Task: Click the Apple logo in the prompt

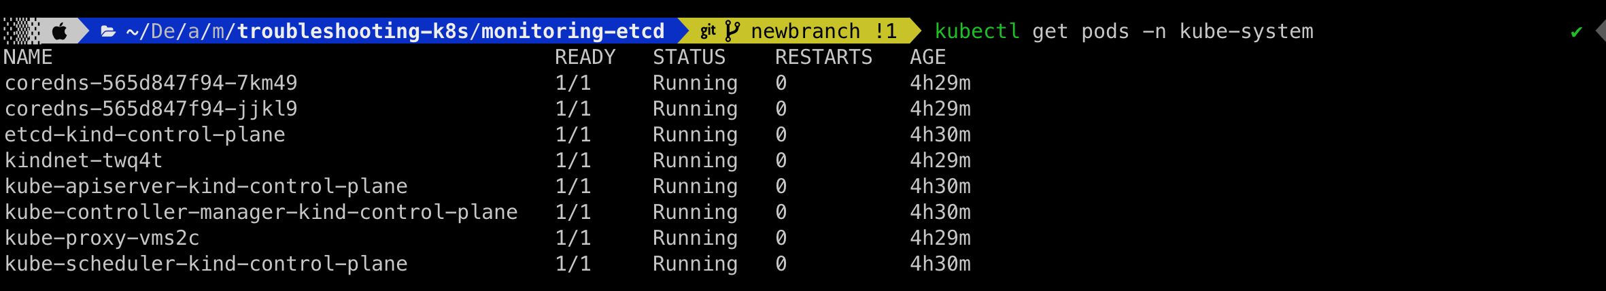Action: (60, 31)
